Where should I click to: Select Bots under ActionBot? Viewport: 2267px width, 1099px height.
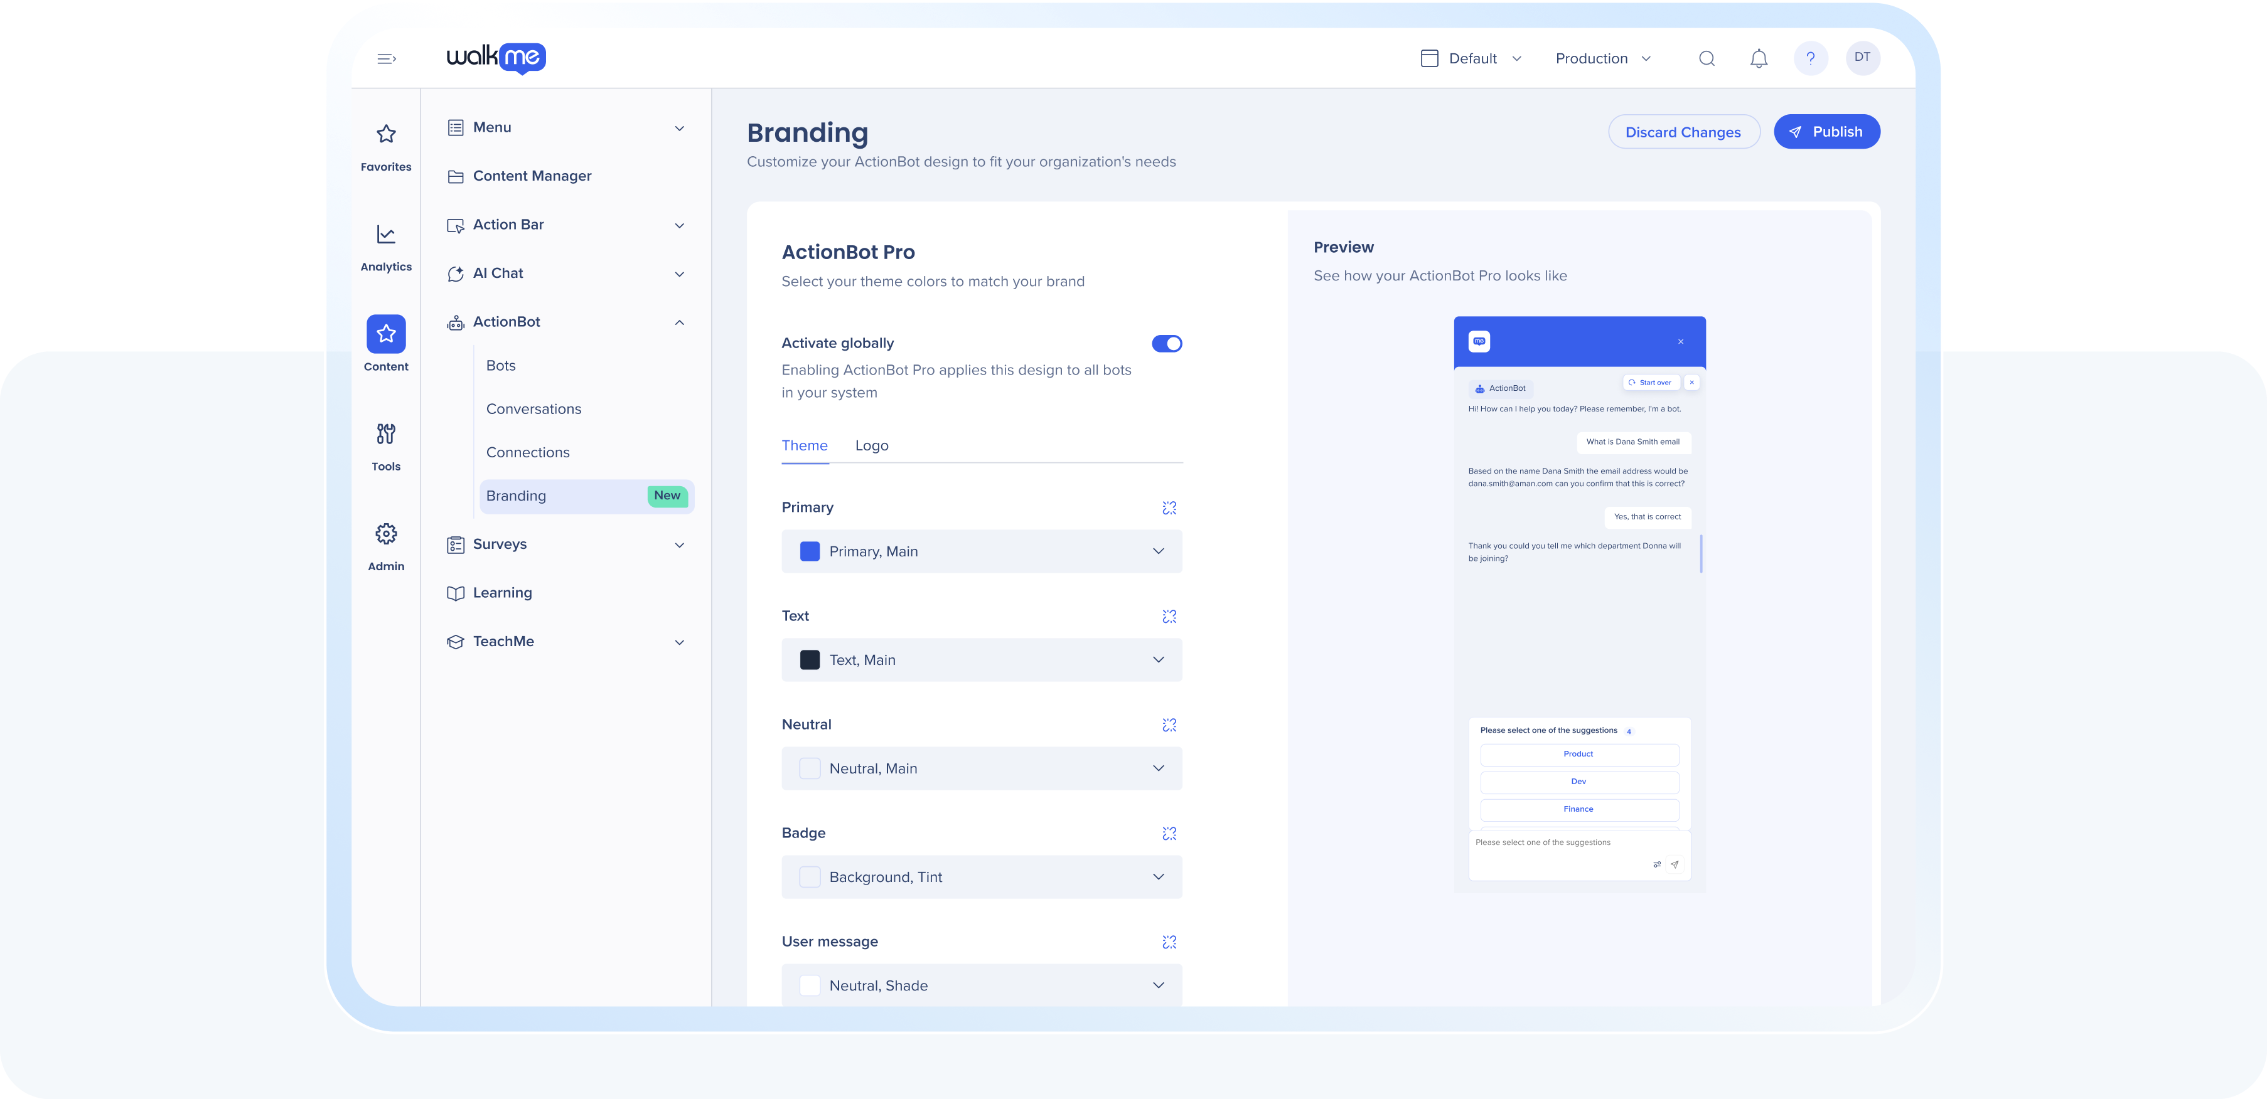click(x=501, y=366)
